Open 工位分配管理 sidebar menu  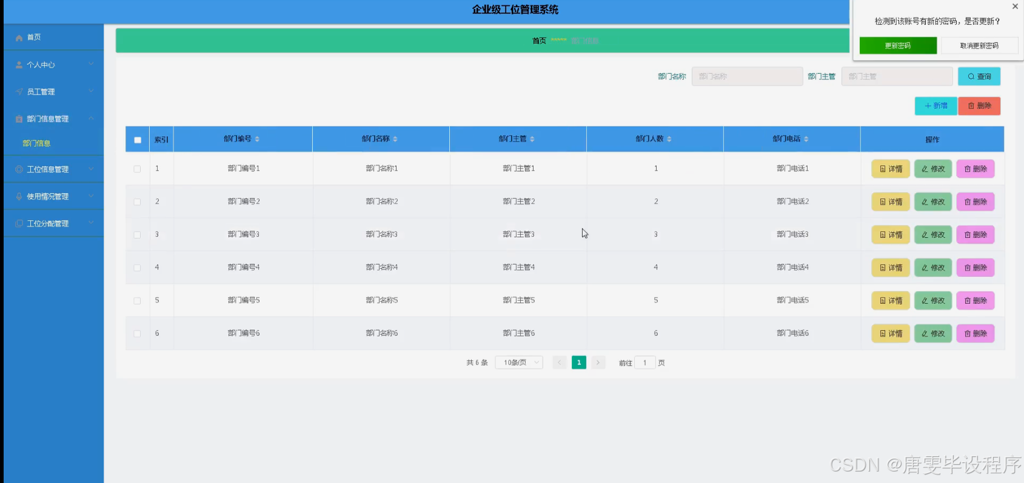coord(53,224)
